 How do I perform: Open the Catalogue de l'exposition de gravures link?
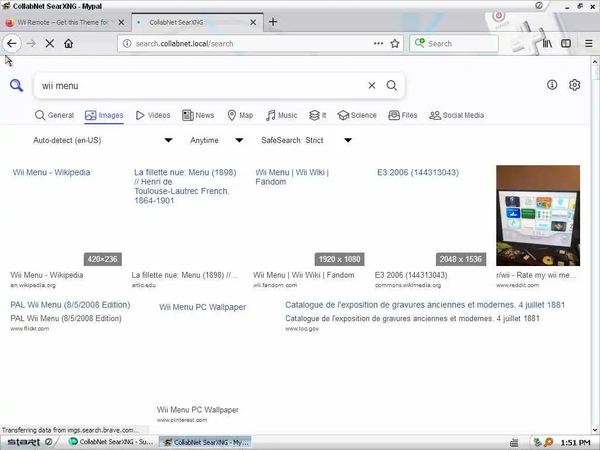tap(425, 305)
